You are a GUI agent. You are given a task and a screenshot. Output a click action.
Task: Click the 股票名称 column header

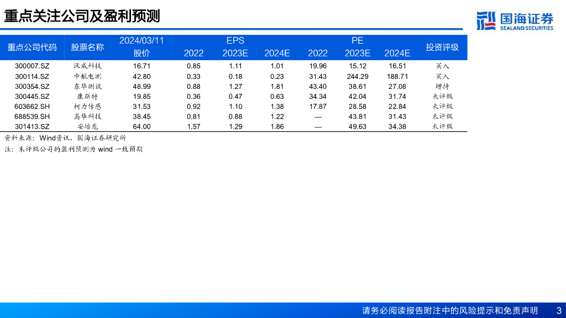pyautogui.click(x=87, y=47)
